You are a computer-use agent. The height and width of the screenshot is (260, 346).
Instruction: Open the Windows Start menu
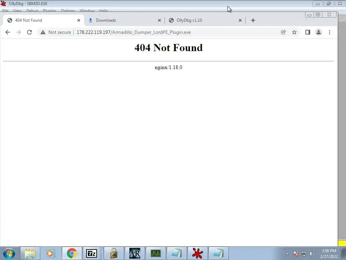point(9,253)
